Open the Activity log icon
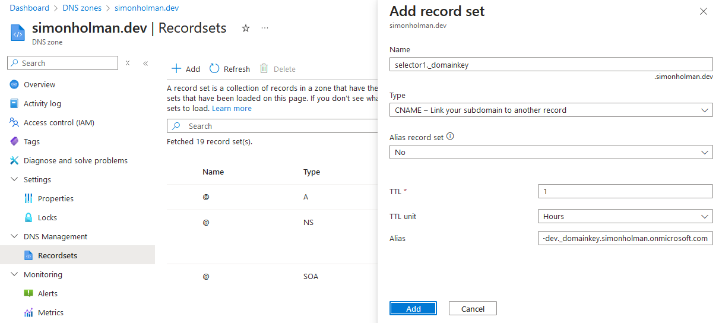 pos(14,103)
